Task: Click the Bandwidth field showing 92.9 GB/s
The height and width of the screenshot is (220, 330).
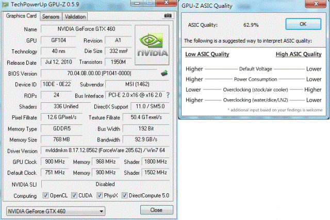Action: click(x=146, y=140)
